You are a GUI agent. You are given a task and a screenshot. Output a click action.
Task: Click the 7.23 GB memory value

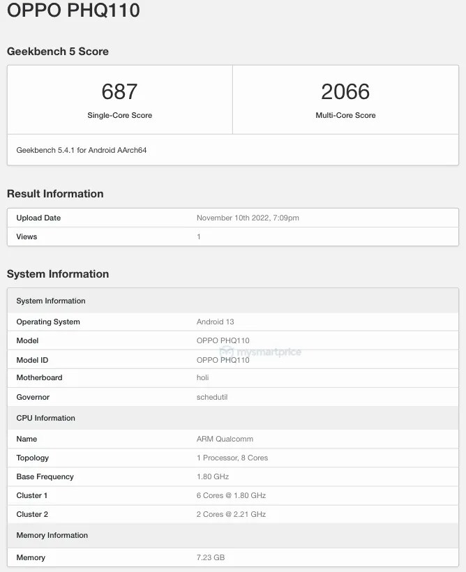tap(211, 557)
